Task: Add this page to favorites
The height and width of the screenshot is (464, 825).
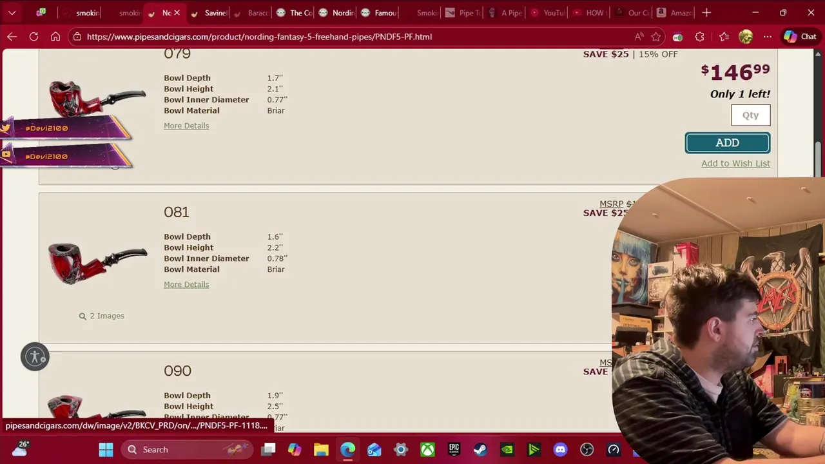Action: 656,37
